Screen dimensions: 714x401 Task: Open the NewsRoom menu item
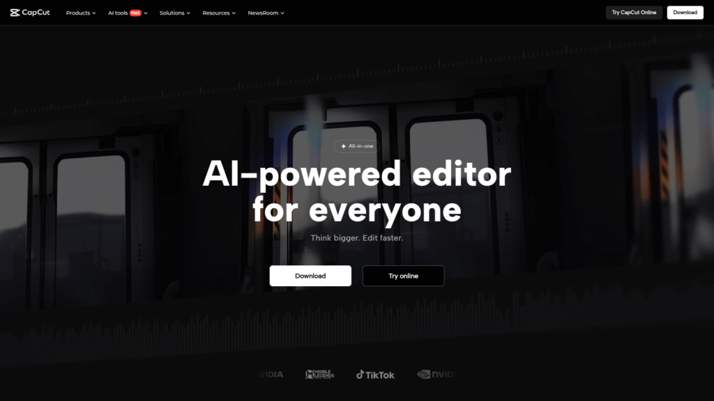pos(264,13)
